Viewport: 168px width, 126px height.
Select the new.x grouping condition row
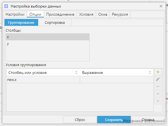point(80,80)
